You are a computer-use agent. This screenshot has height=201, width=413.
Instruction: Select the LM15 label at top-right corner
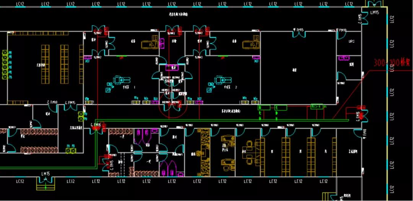(x=374, y=13)
